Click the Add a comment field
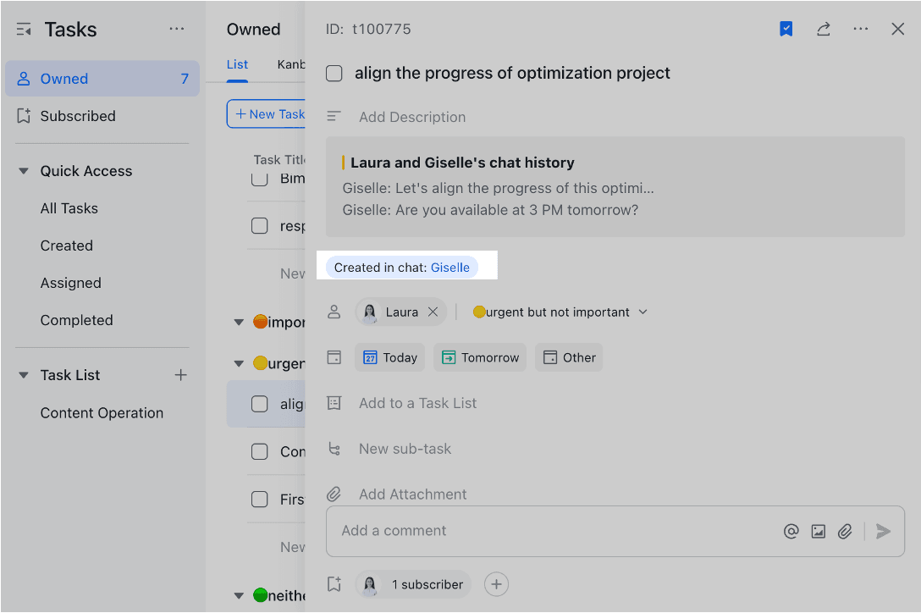 pyautogui.click(x=508, y=531)
